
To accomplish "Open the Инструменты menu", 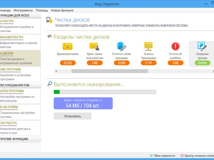I will (x=23, y=10).
